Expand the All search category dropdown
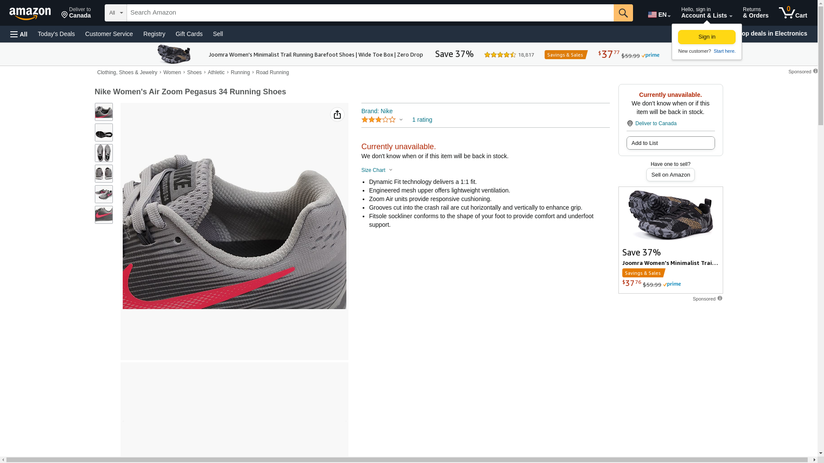The width and height of the screenshot is (824, 463). click(x=116, y=13)
